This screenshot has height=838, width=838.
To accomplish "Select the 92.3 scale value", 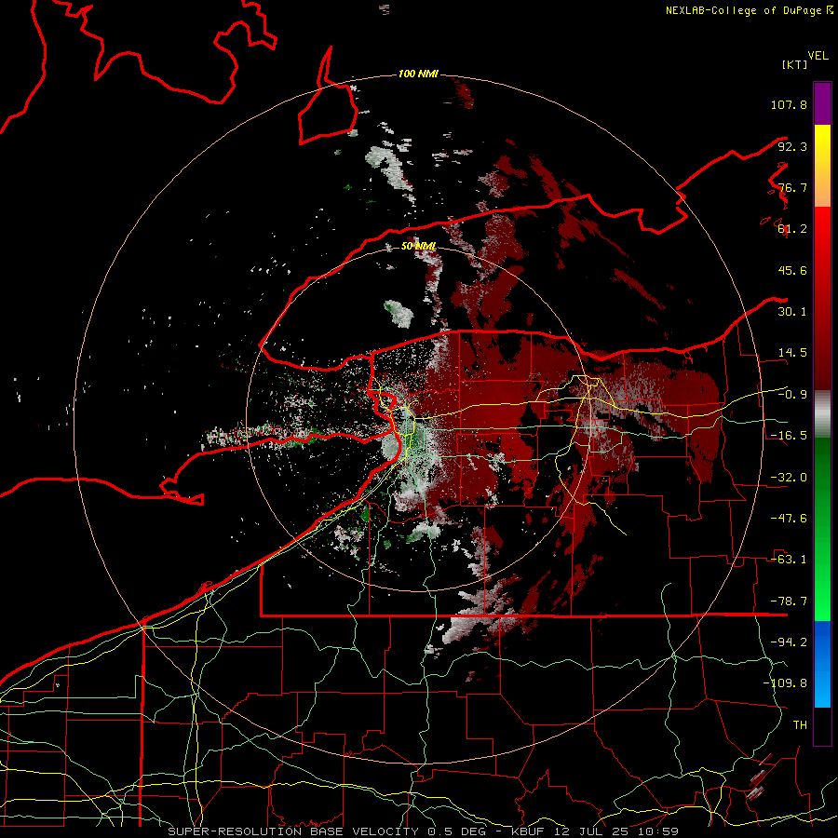I will tap(792, 146).
